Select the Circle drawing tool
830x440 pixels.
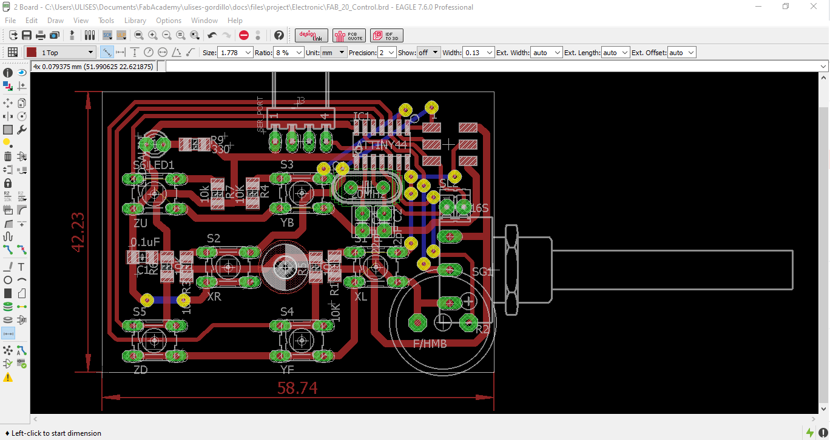[x=8, y=280]
